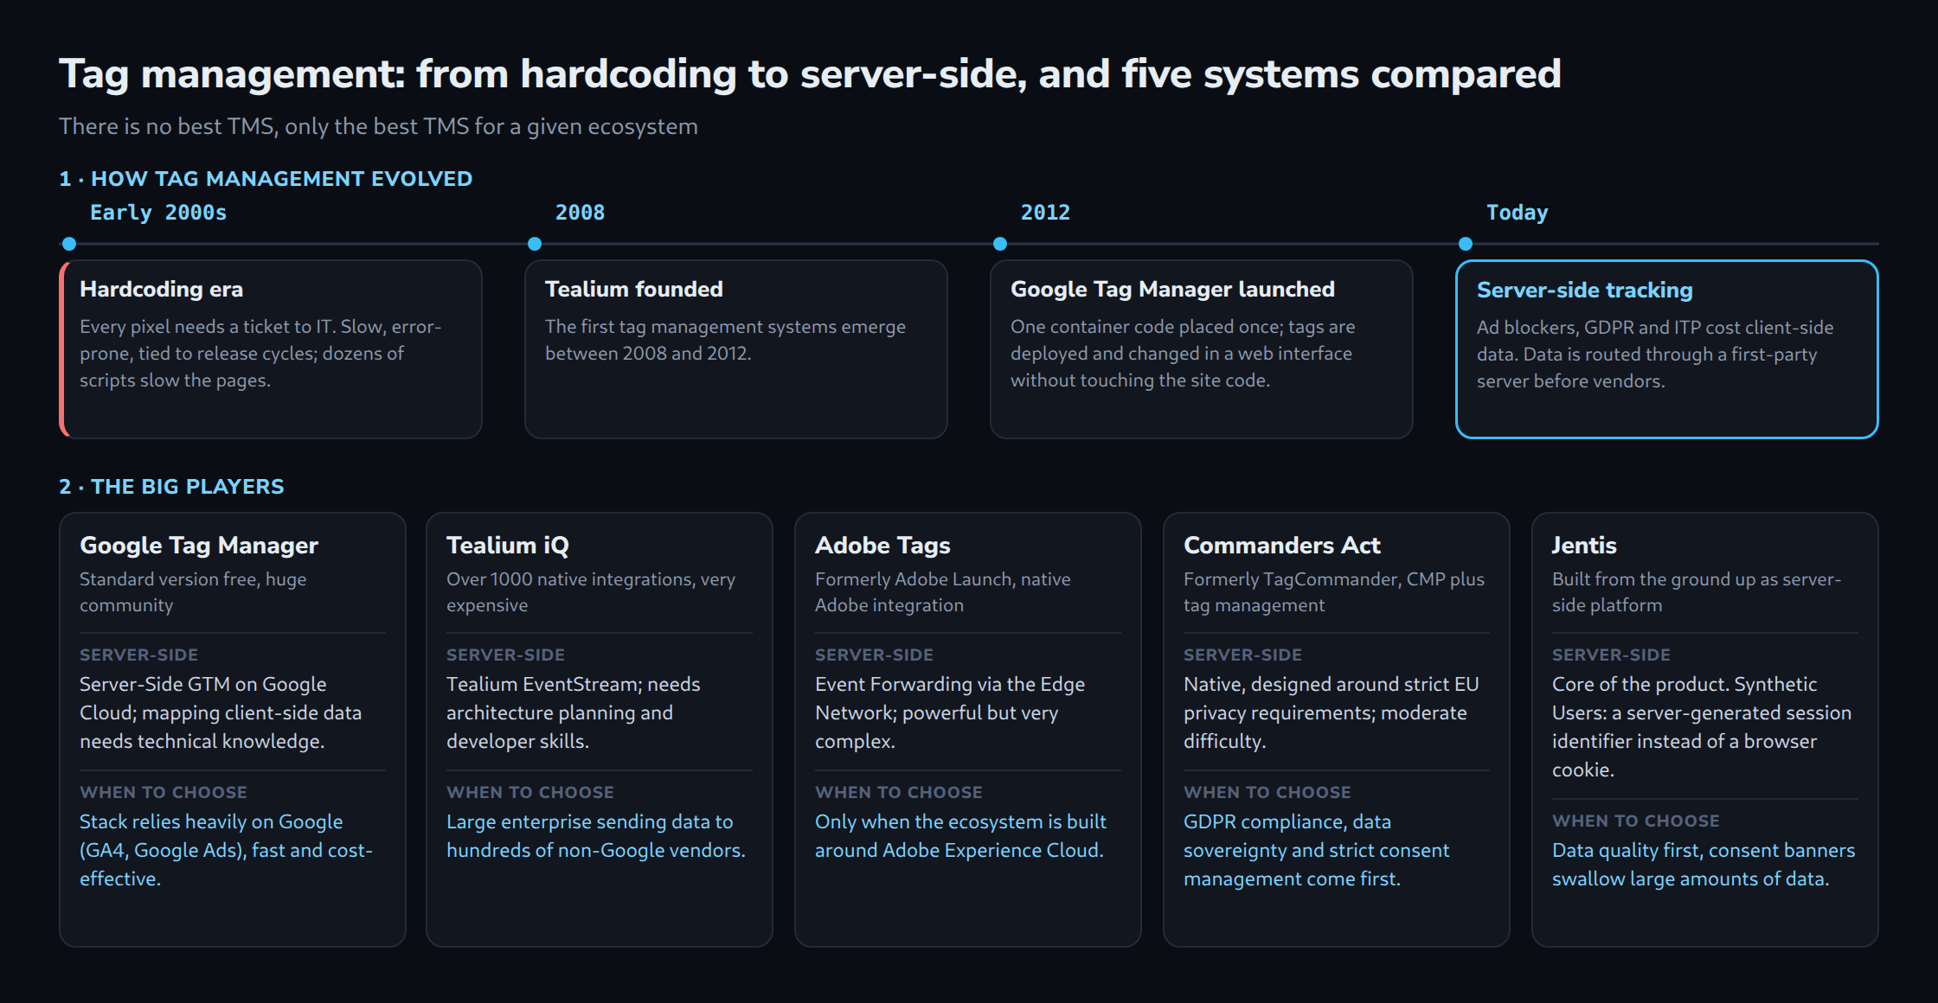Click the Jentis card title
The height and width of the screenshot is (1003, 1938).
[1584, 546]
